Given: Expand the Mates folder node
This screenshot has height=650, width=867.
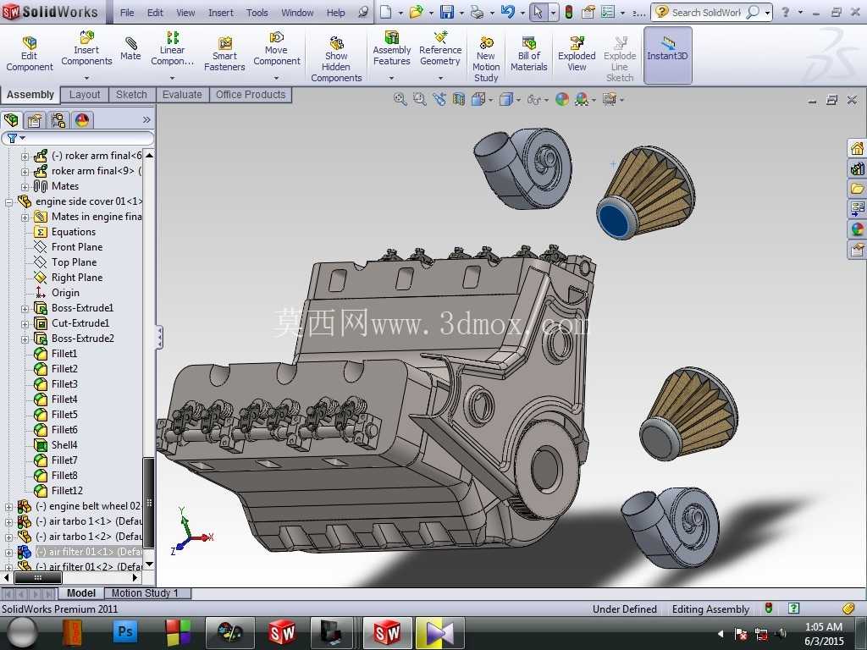Looking at the screenshot, I should point(25,187).
